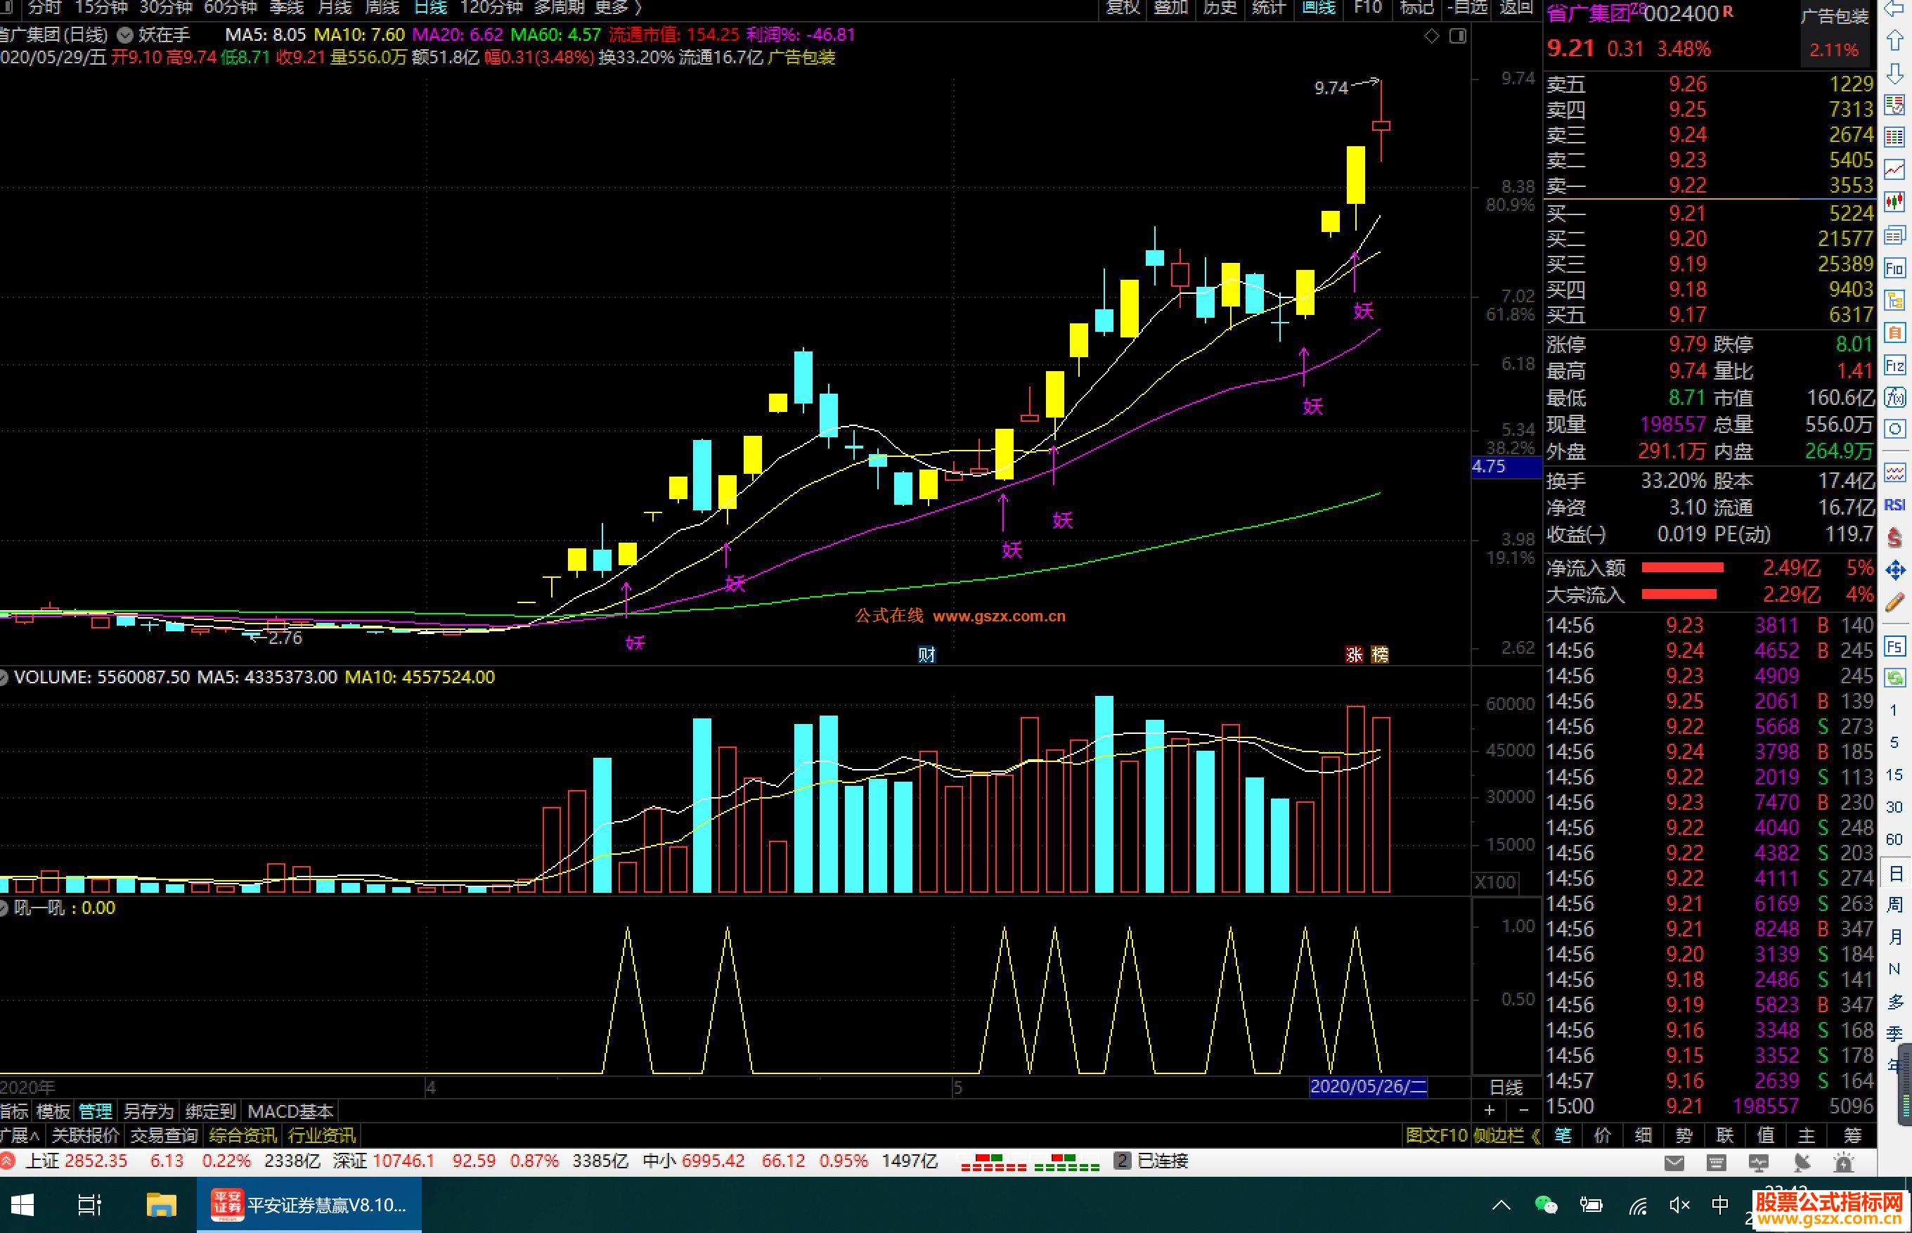Screen dimensions: 1912x1233
Task: Switch to 1-minute period in sidebar
Action: pos(1894,710)
